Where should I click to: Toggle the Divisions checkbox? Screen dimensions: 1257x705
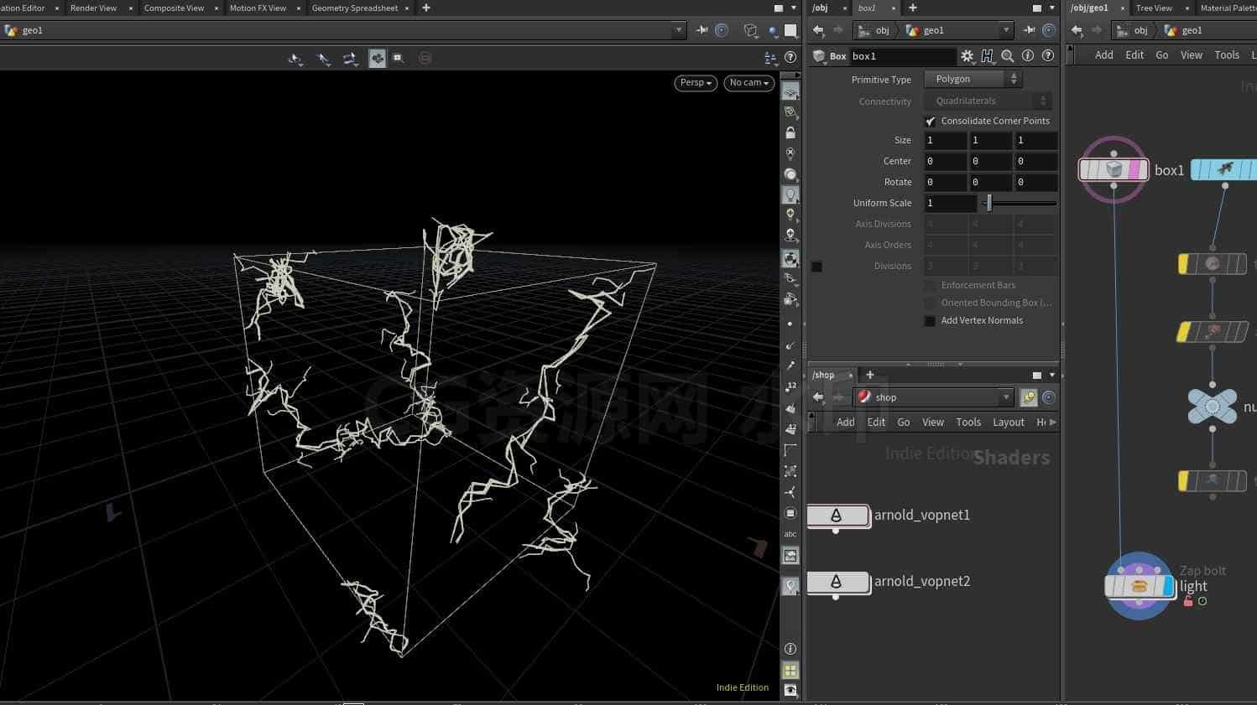coord(817,267)
